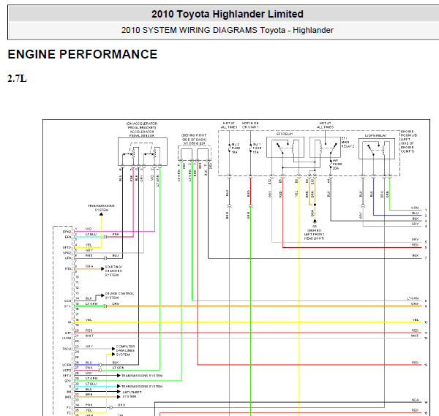439x416 pixels.
Task: Click the "ACCELERATOR PEDAL SENSOR" label
Action: tap(142, 134)
